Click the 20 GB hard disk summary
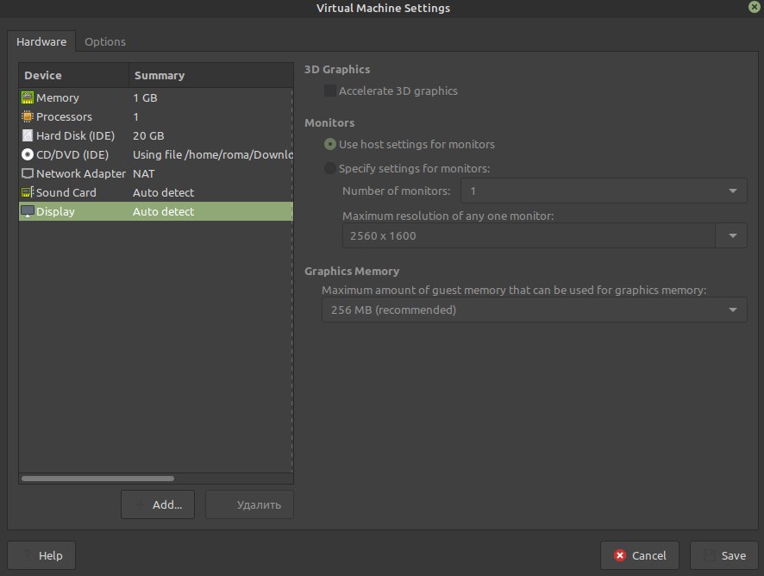Screen dimensions: 764x576 click(x=148, y=135)
